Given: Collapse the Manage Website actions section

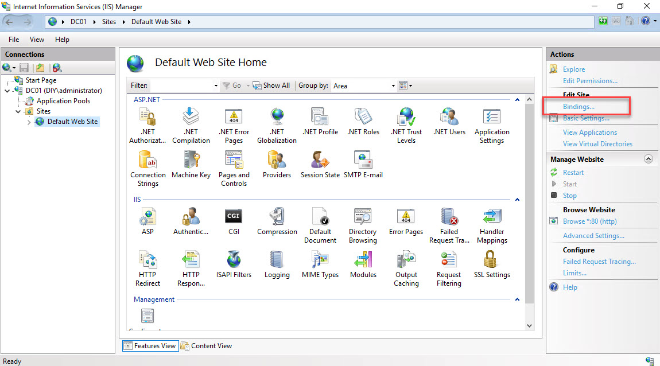Looking at the screenshot, I should tap(648, 159).
